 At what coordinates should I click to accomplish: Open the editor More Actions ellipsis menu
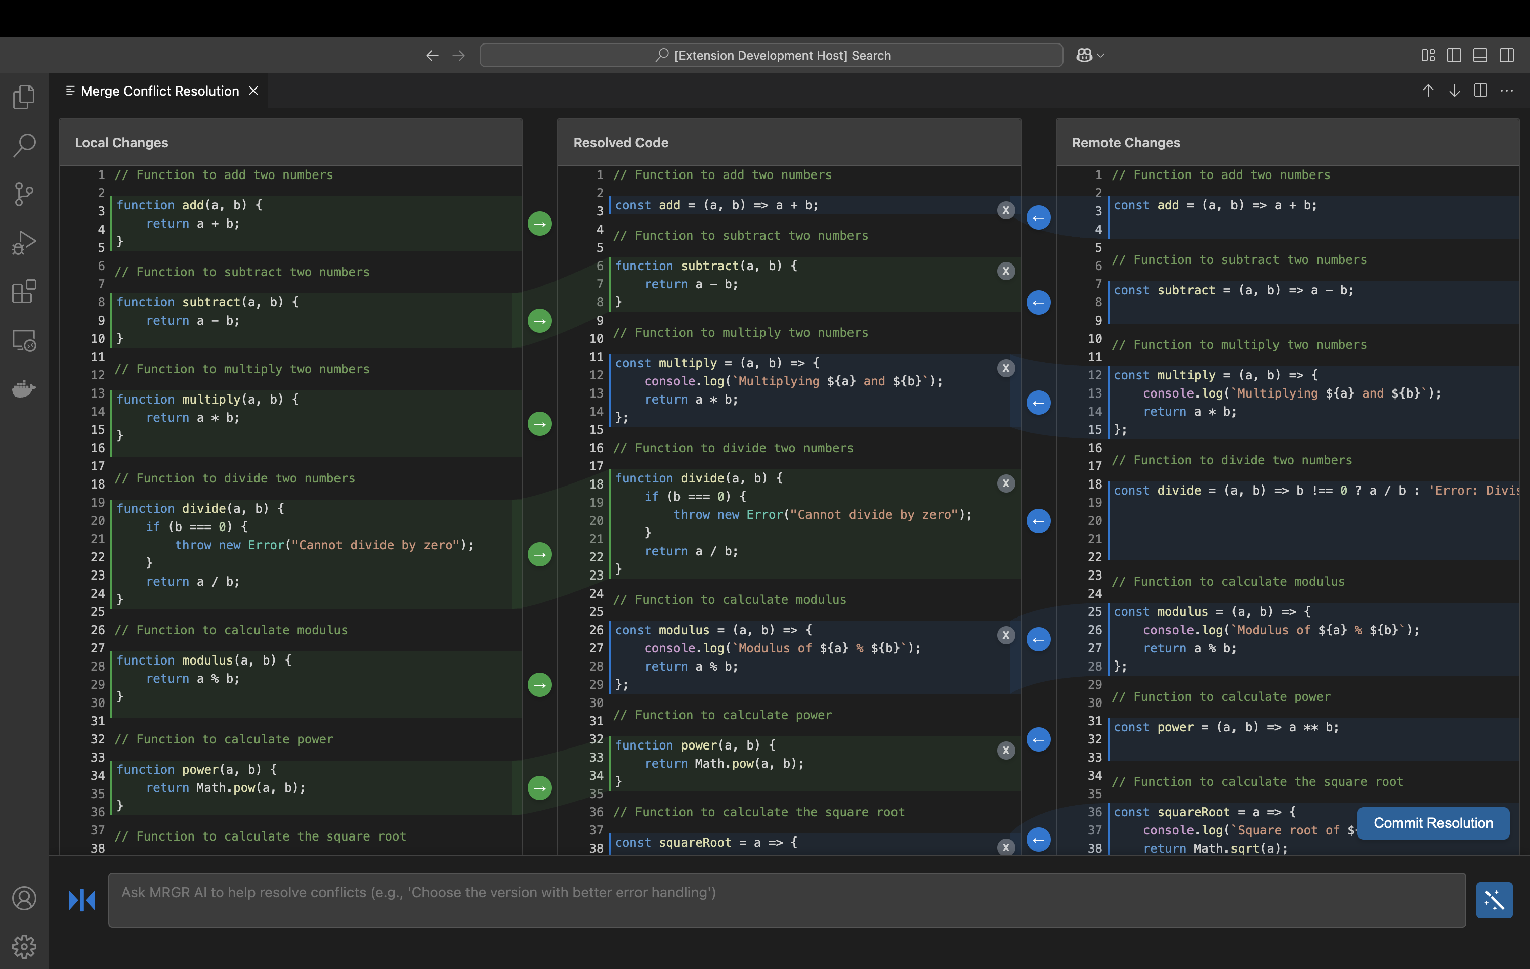1507,91
